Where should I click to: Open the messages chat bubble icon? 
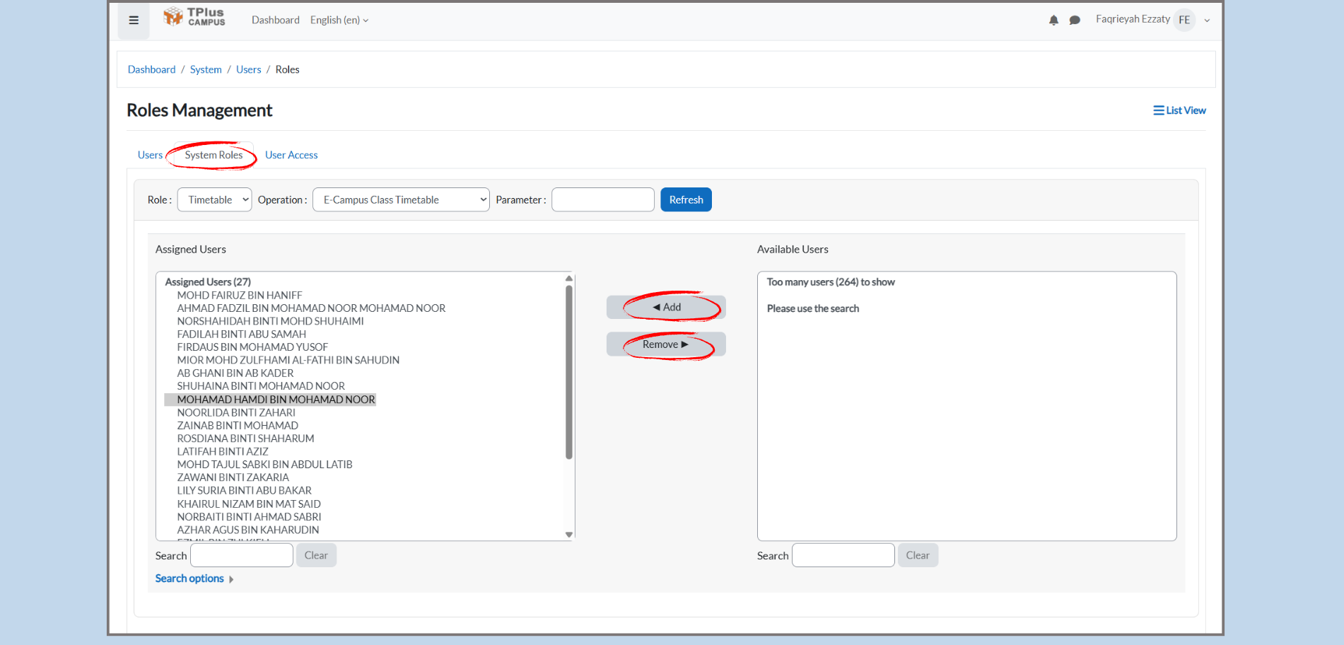(x=1075, y=21)
